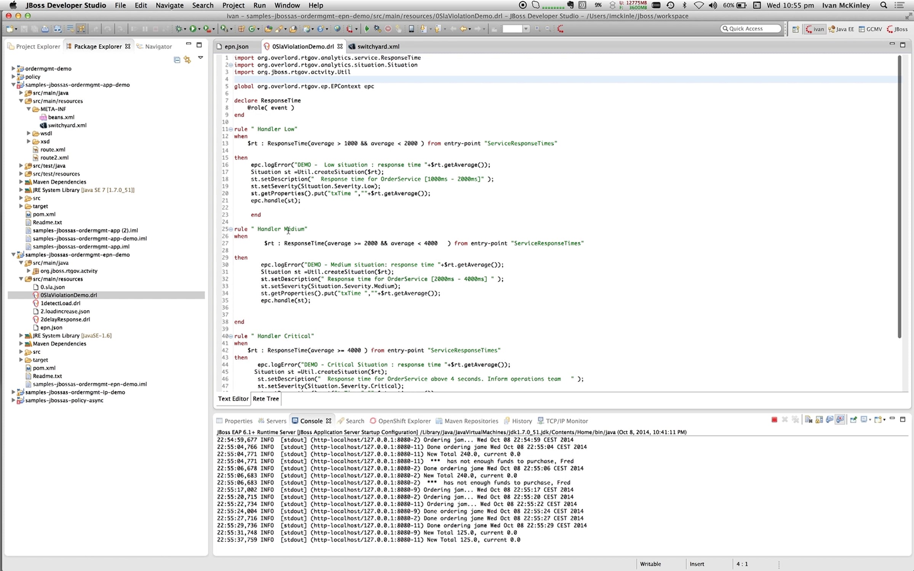Click the Print toolbar icon
Screen dimensions: 914x571
45,29
